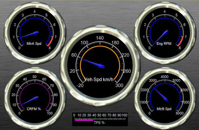Click the 140 mark on vehicle speed gauge
The image size is (199, 130).
(x=100, y=38)
